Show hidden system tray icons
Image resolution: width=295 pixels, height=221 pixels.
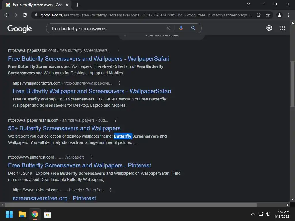click(253, 214)
